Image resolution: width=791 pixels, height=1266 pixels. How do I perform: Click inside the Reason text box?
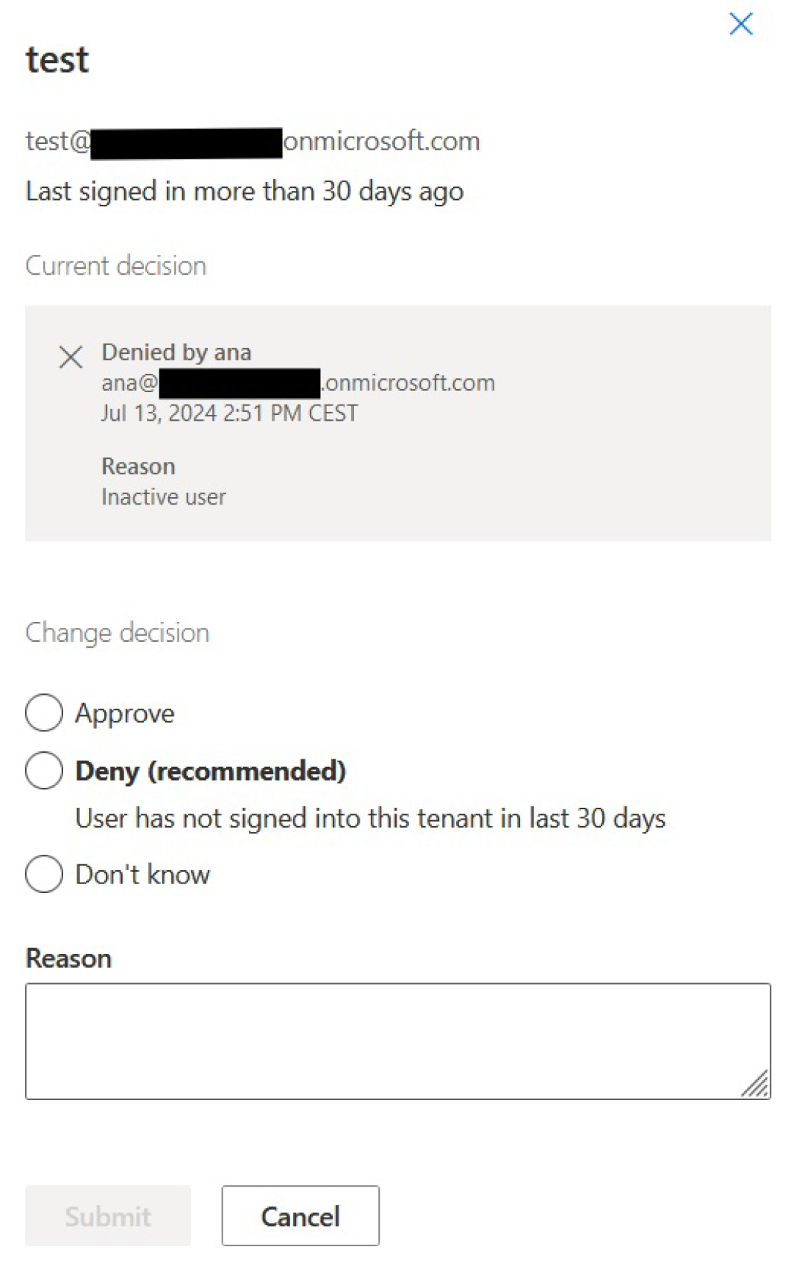(397, 1041)
